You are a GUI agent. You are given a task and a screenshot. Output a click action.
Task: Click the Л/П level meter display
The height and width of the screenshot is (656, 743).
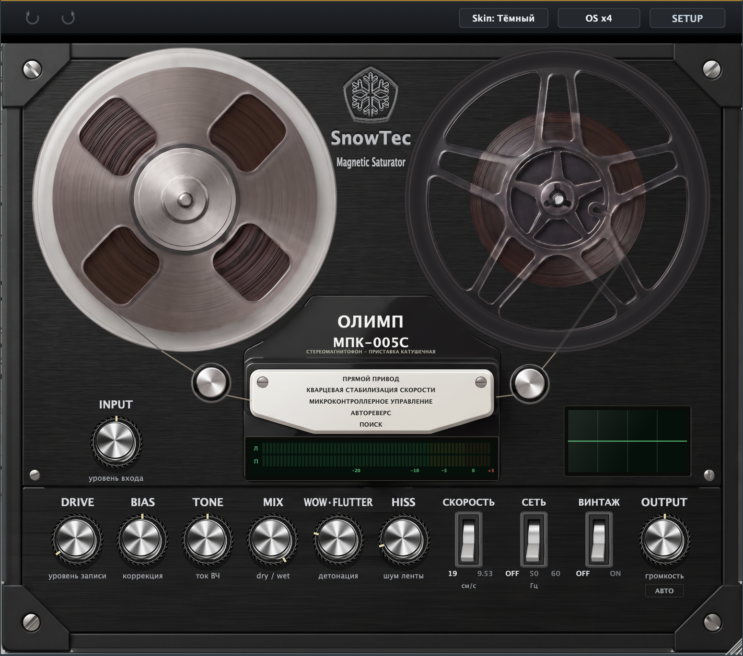coord(371,458)
